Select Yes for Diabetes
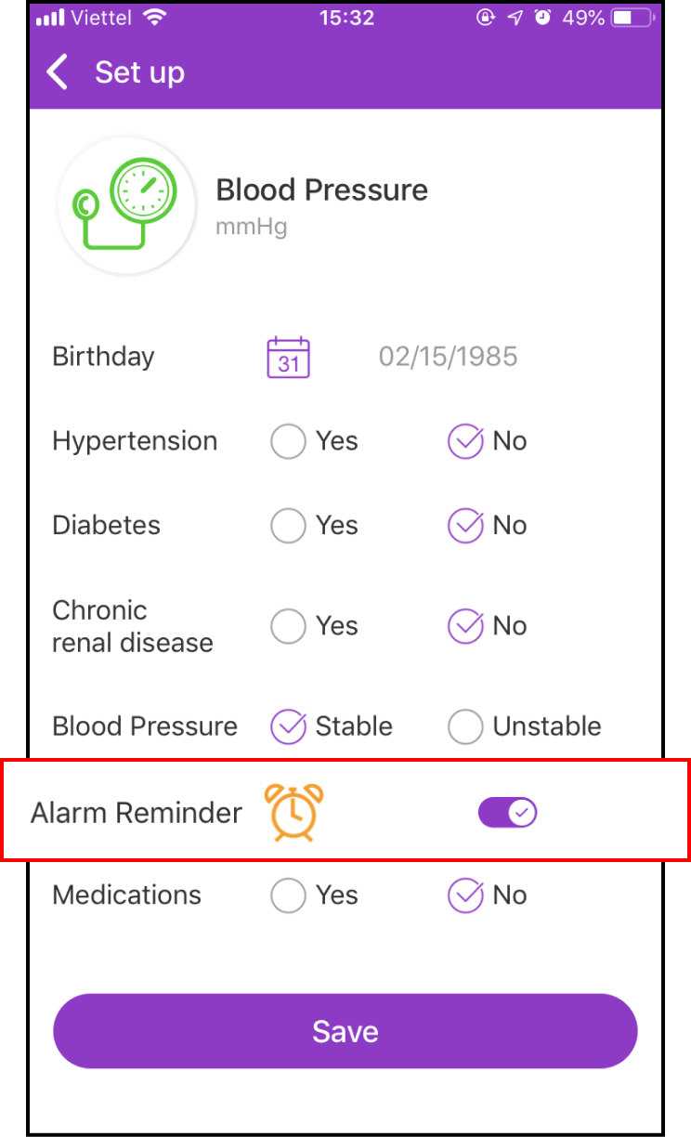 click(x=288, y=526)
